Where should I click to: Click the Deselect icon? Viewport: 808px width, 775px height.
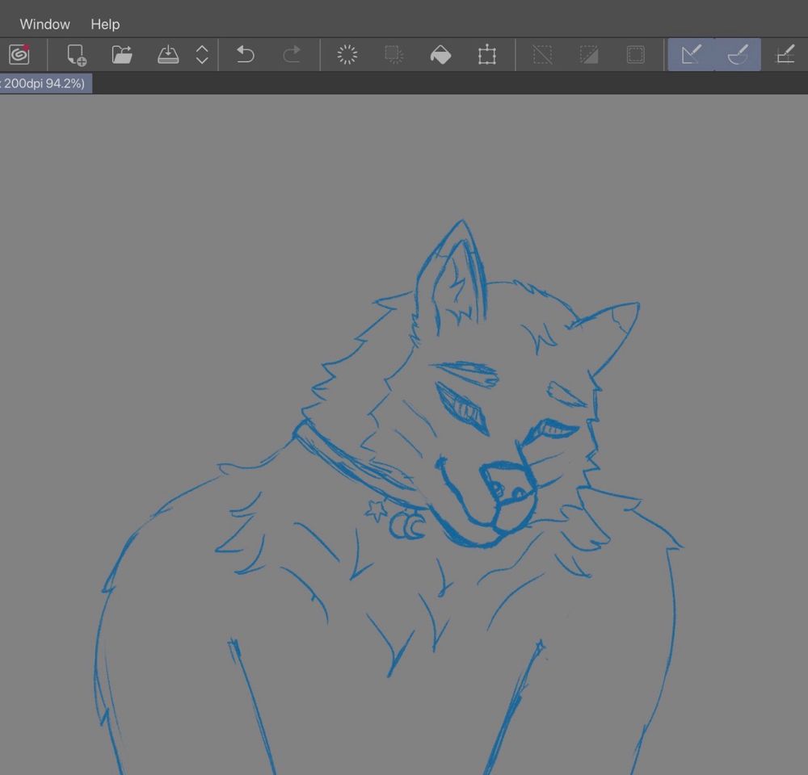coord(542,55)
